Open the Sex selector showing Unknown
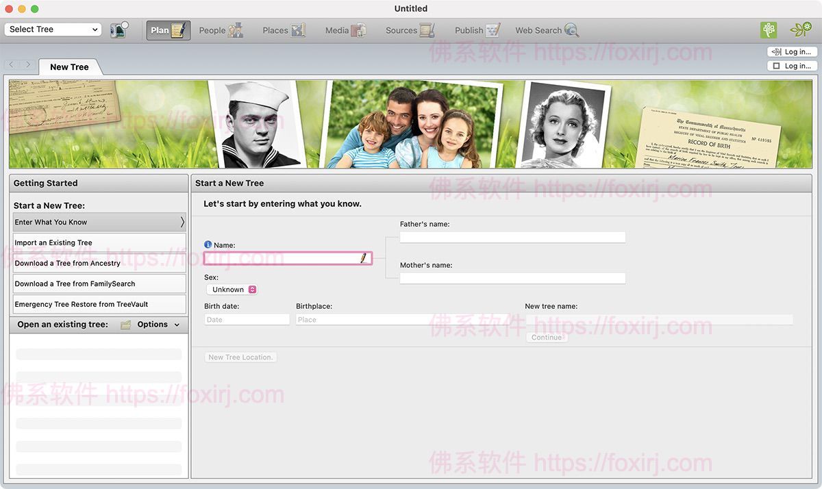This screenshot has height=489, width=822. coord(231,289)
